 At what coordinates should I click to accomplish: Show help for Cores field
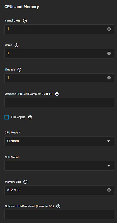16,45
